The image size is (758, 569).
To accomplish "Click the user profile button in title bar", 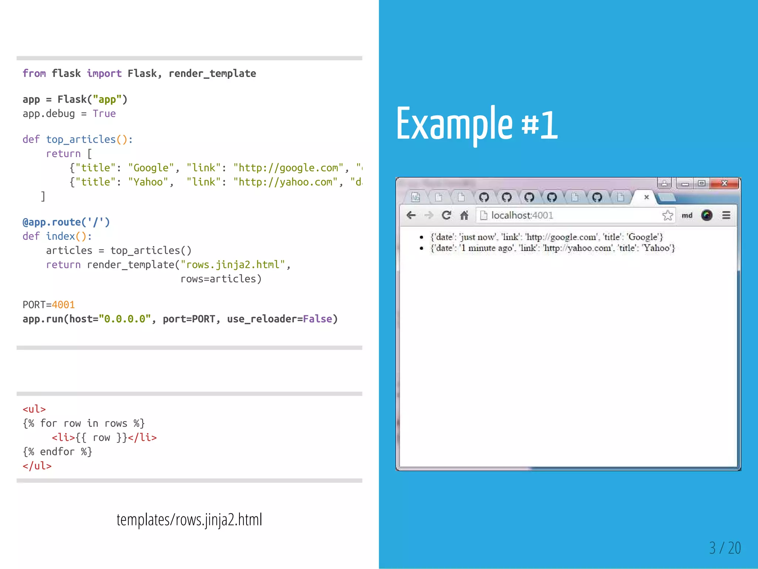I will click(664, 183).
